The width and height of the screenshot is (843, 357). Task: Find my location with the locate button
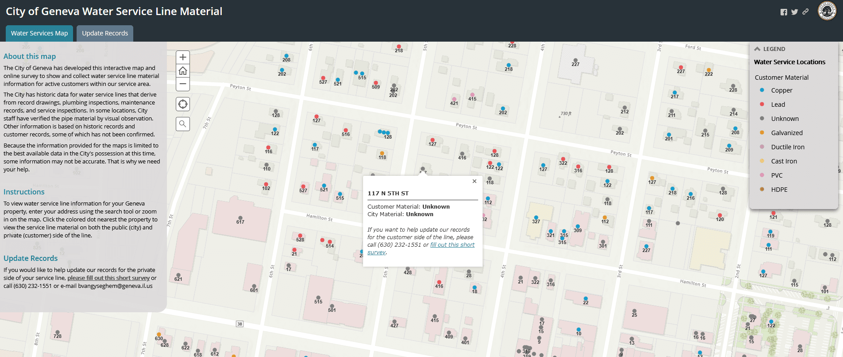tap(183, 104)
